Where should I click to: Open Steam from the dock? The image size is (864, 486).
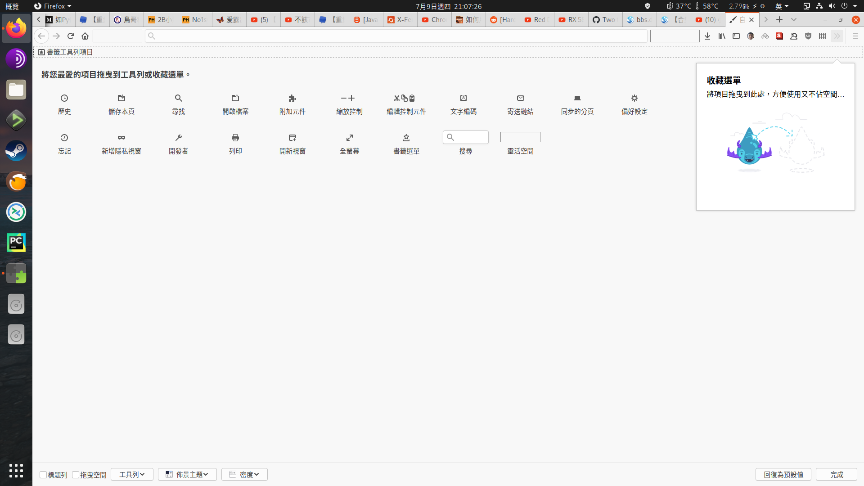[x=16, y=151]
